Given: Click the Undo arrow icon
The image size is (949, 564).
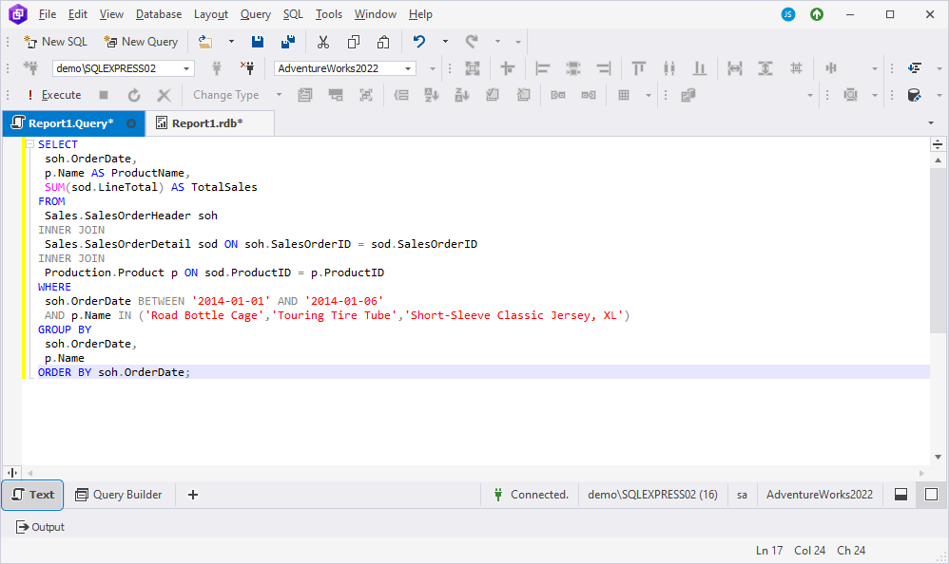Looking at the screenshot, I should coord(418,42).
